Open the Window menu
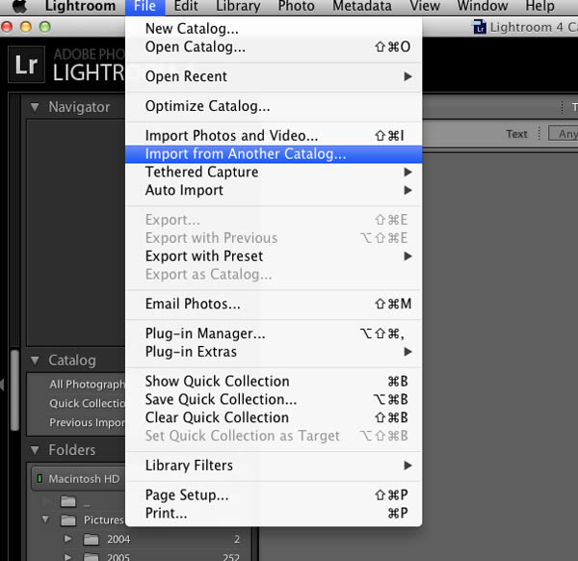 click(x=483, y=7)
